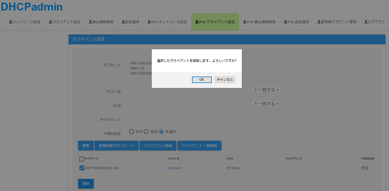This screenshot has width=389, height=191.
Task: Open DUID match type dropdown
Action: 266,104
